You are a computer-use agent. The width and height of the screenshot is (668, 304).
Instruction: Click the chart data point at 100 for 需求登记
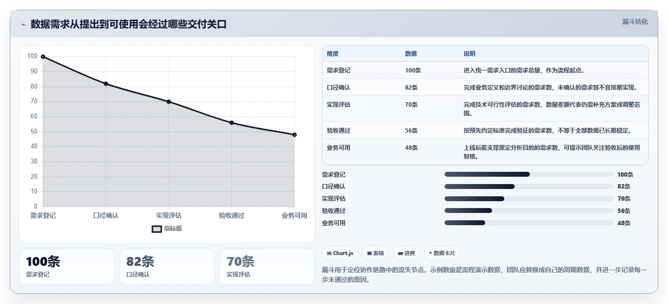click(43, 57)
